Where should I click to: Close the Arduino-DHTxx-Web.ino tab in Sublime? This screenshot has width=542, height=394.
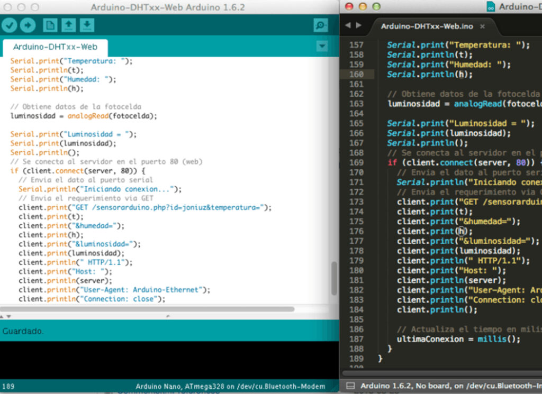tap(482, 26)
